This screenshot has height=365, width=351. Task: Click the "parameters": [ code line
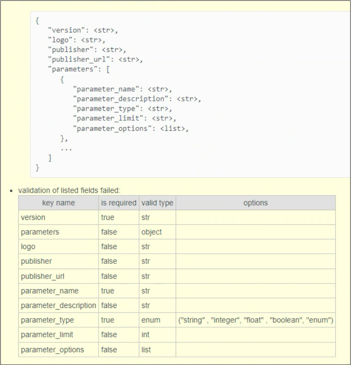[x=79, y=69]
